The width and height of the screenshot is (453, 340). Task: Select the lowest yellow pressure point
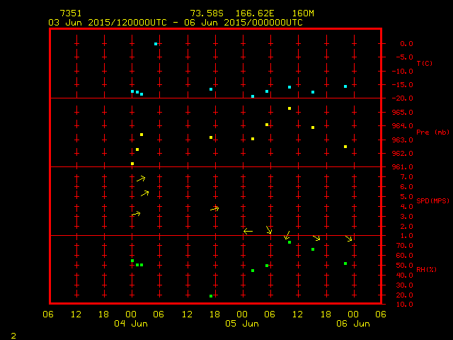(x=132, y=164)
